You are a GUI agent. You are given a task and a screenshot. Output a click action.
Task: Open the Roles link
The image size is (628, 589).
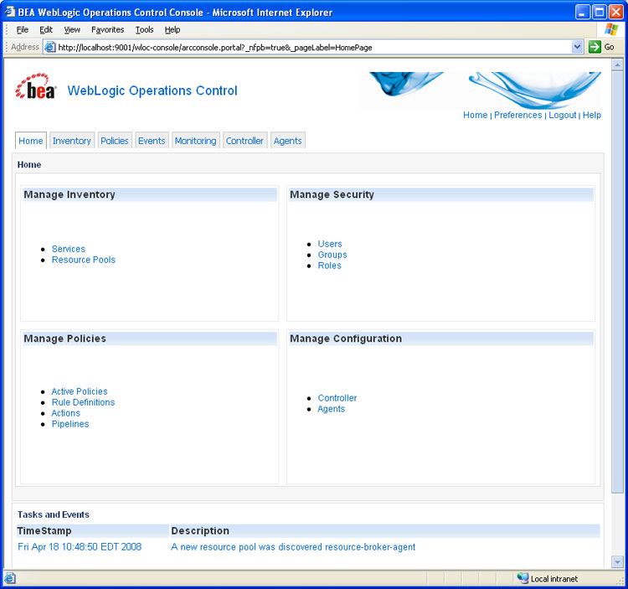pyautogui.click(x=330, y=266)
